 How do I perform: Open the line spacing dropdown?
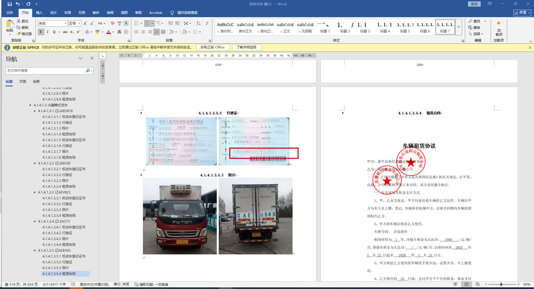[173, 32]
